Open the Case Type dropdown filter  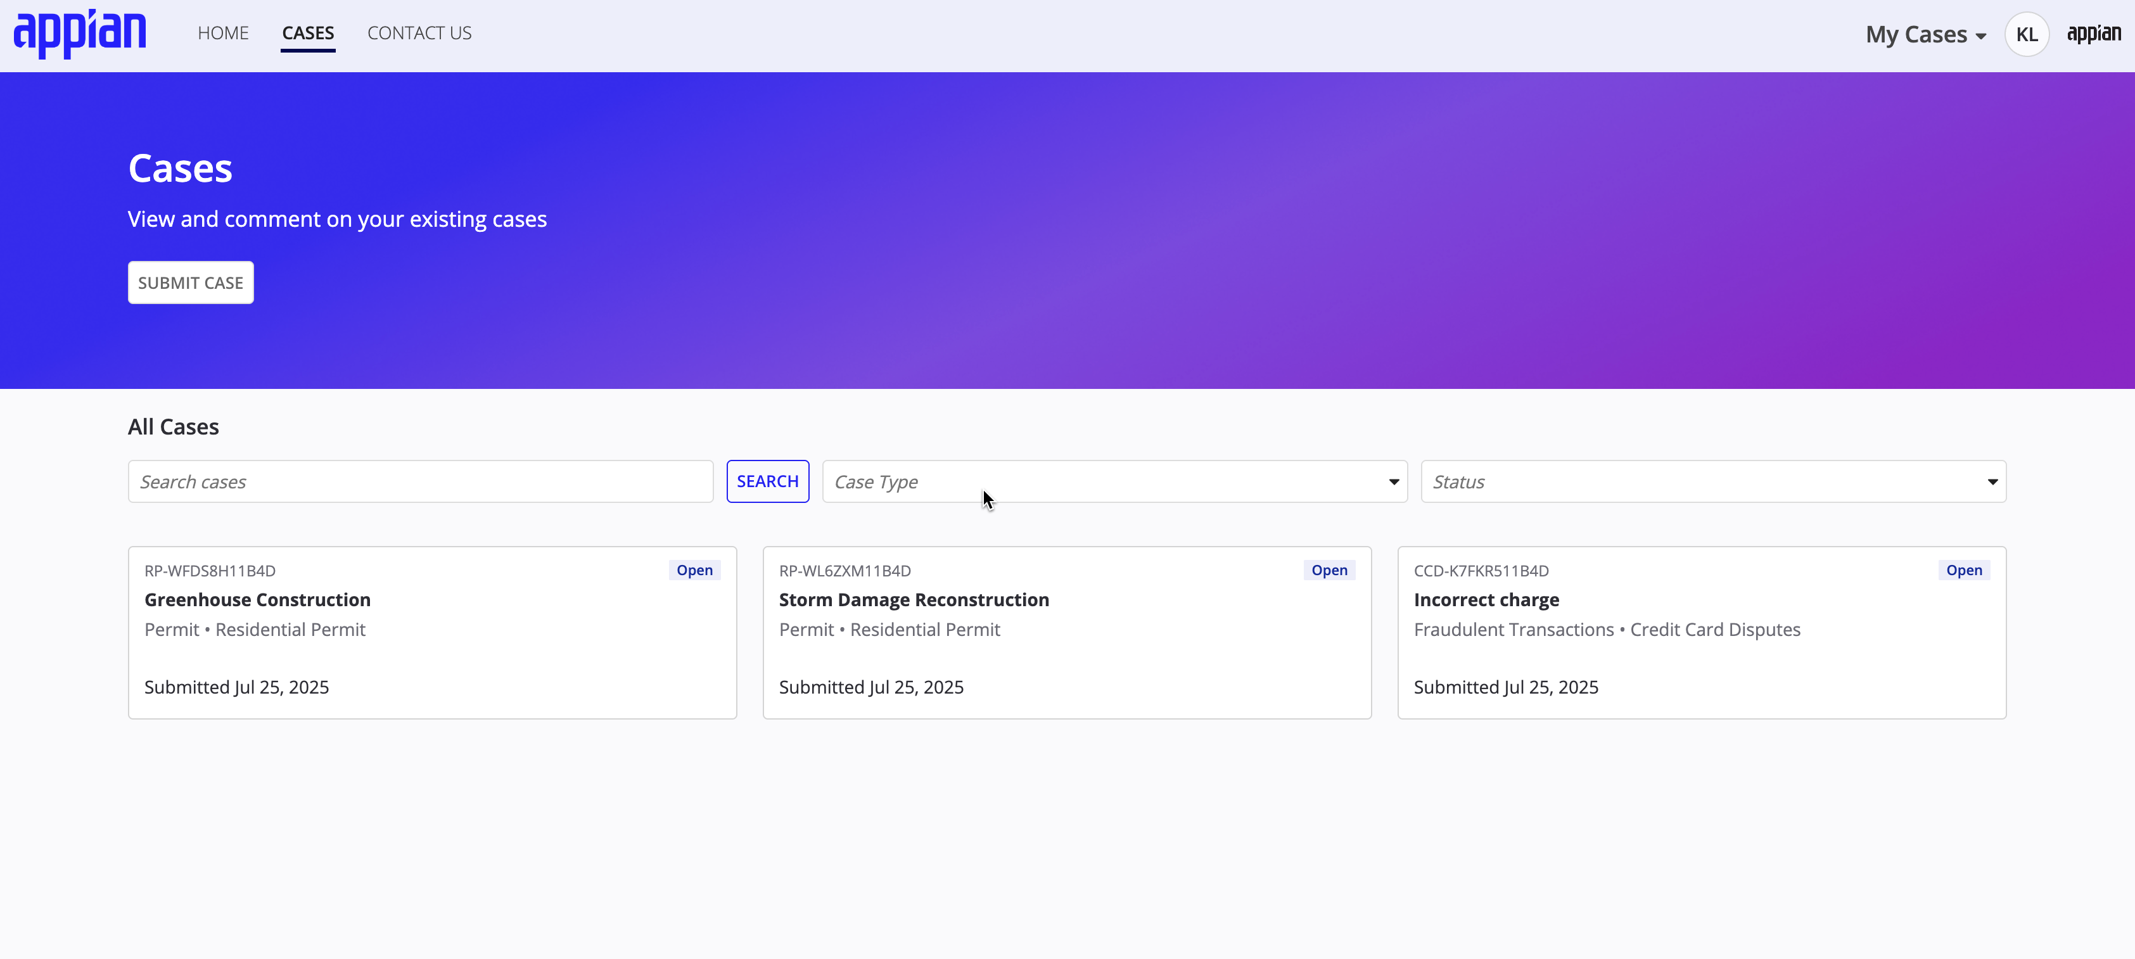(x=1115, y=481)
